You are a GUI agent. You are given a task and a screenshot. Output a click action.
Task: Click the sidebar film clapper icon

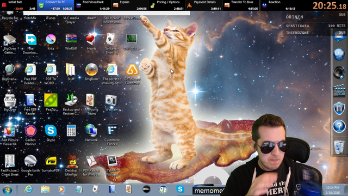(x=339, y=90)
